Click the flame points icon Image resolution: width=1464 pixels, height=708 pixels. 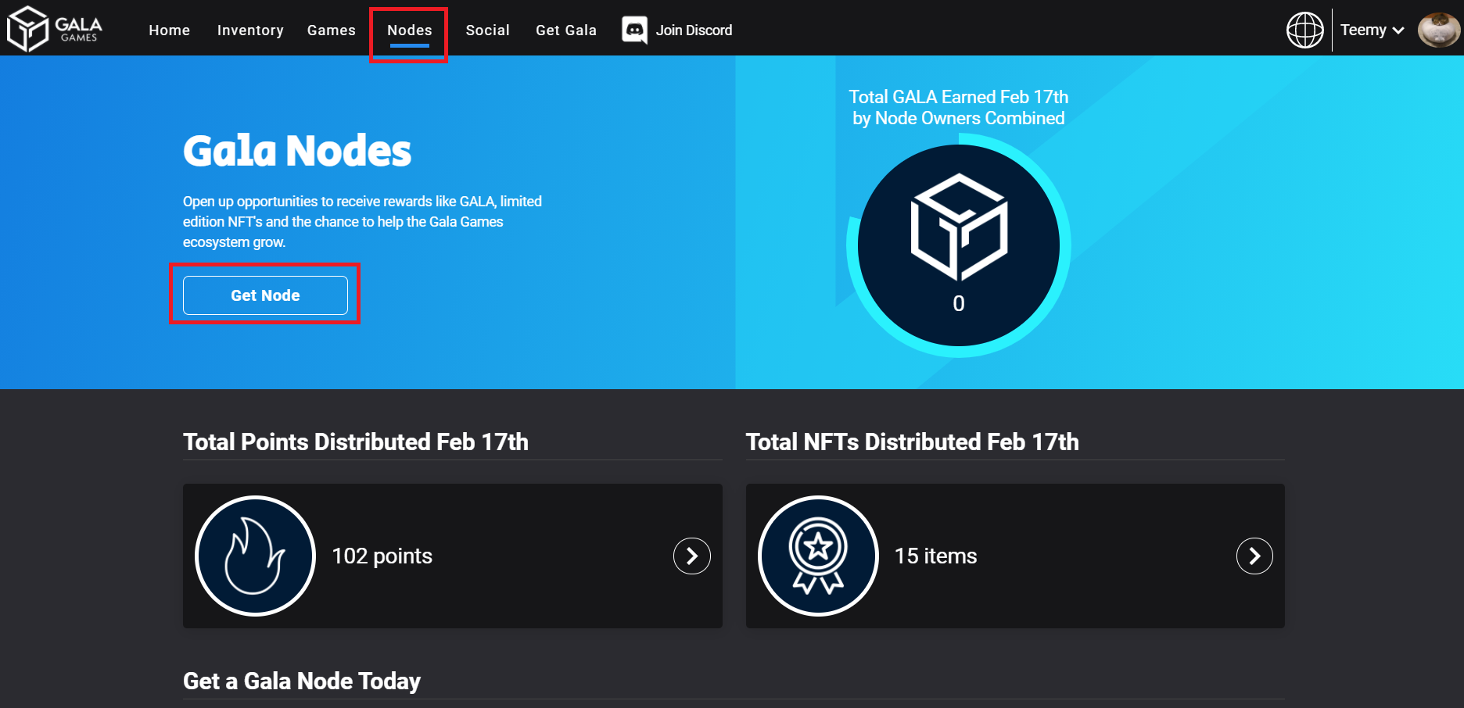coord(255,556)
